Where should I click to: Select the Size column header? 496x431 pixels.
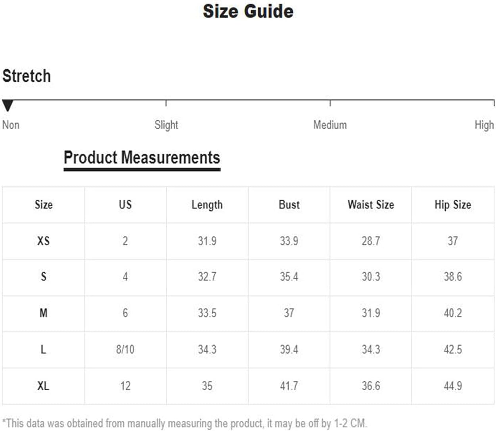[x=44, y=204]
